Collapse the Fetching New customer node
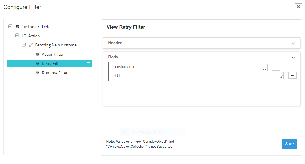The width and height of the screenshot is (305, 164). pos(24,45)
